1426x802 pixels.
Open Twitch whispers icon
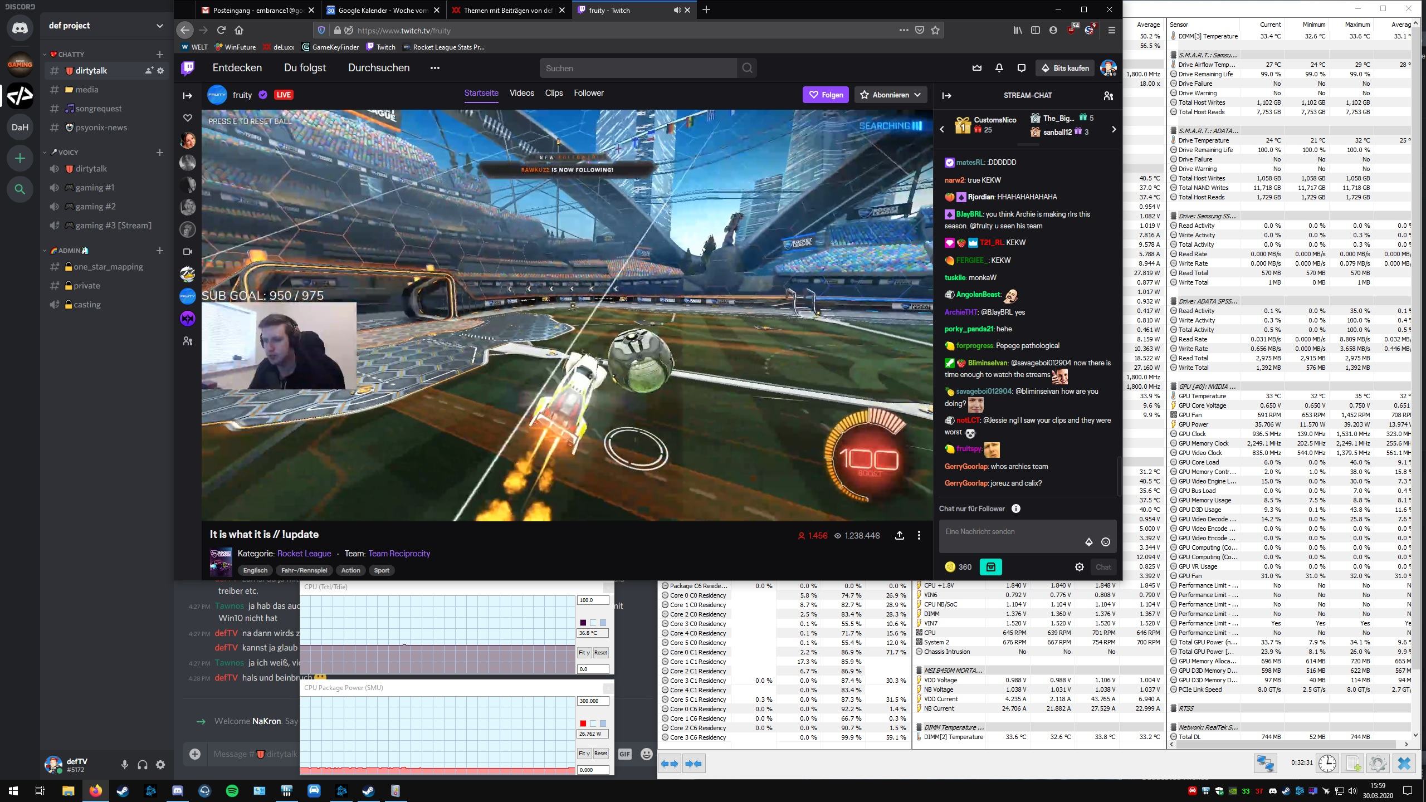point(1021,68)
